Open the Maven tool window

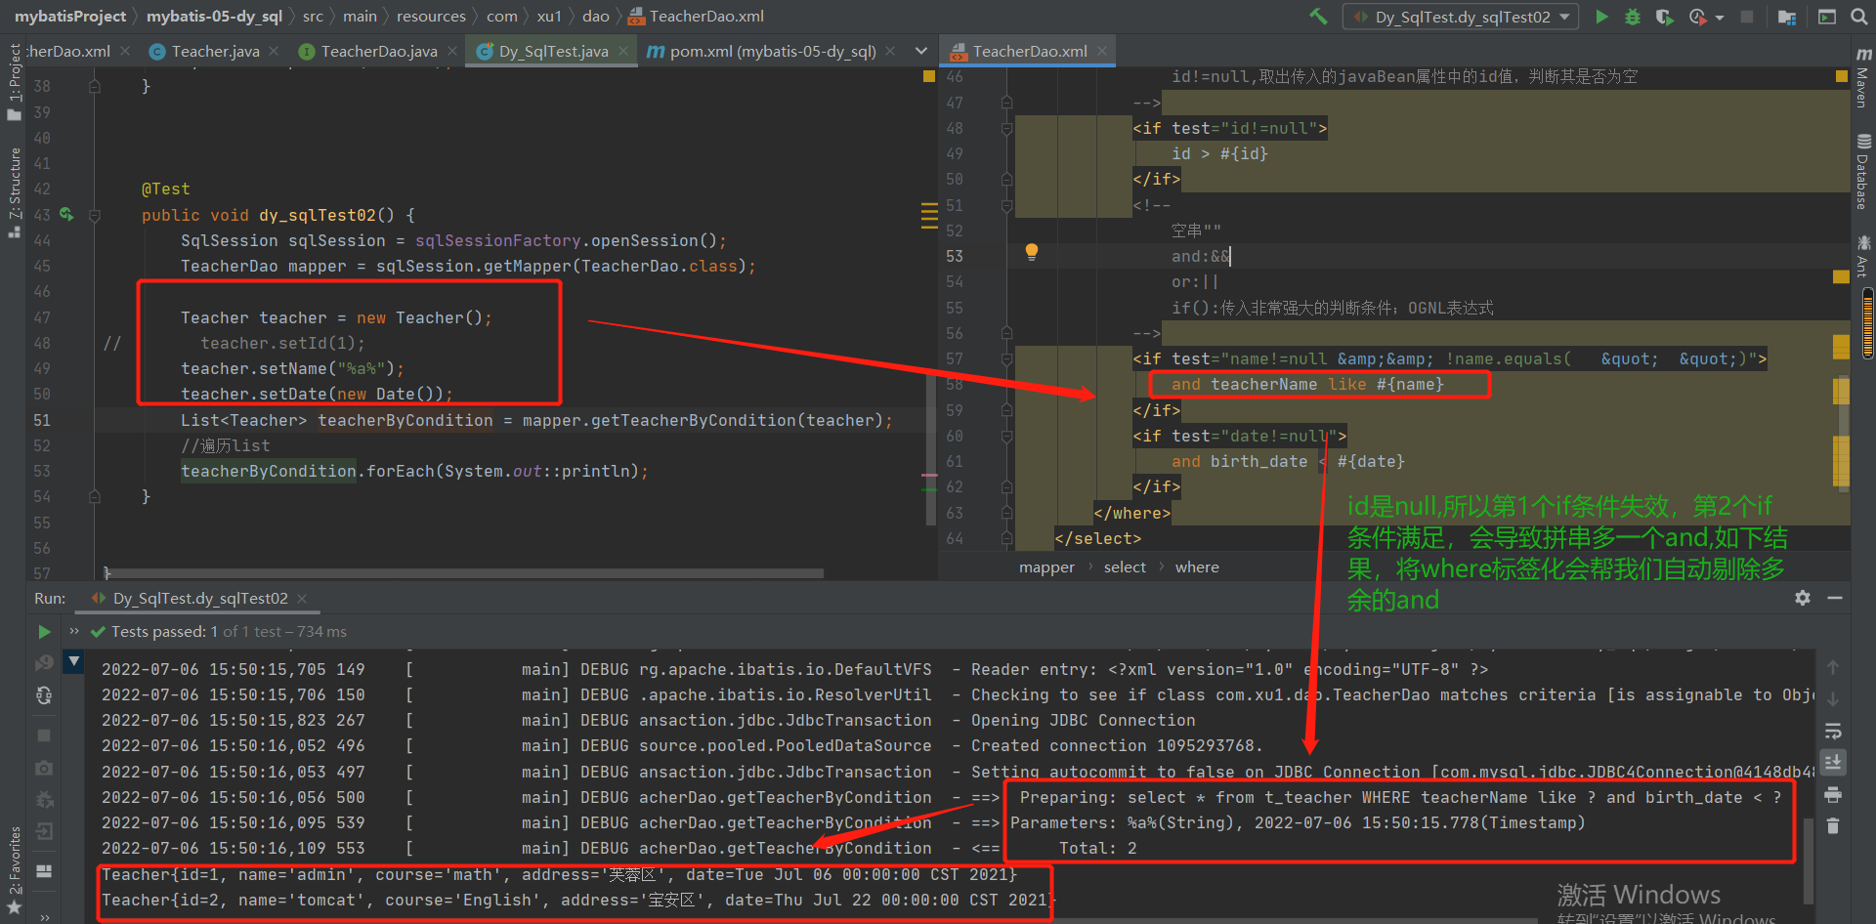coord(1863,77)
